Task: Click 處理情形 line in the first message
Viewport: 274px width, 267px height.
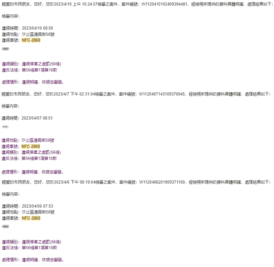Action: (33, 82)
